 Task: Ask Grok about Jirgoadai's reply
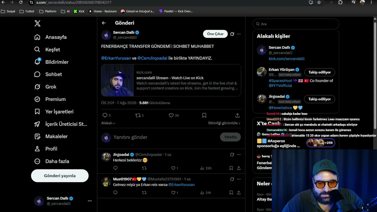tap(232, 155)
